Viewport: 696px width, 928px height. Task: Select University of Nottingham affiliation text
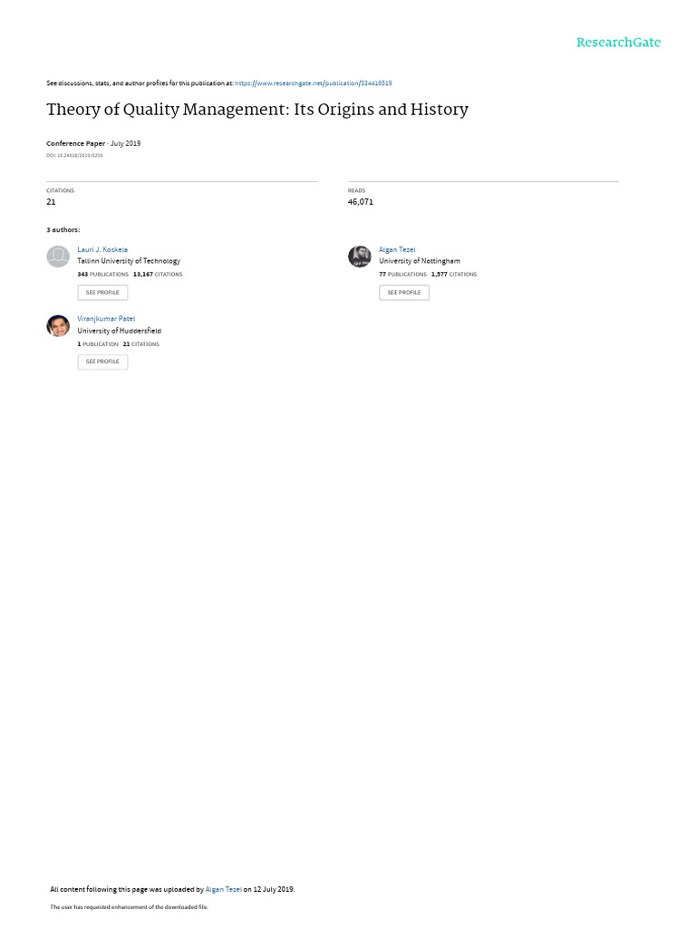click(x=420, y=261)
